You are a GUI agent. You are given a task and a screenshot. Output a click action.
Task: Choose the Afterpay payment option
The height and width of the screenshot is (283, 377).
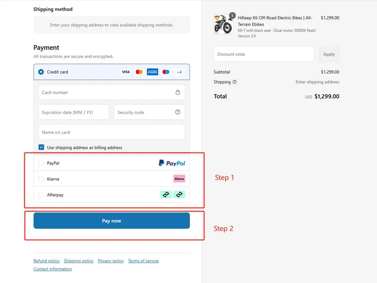pyautogui.click(x=41, y=195)
